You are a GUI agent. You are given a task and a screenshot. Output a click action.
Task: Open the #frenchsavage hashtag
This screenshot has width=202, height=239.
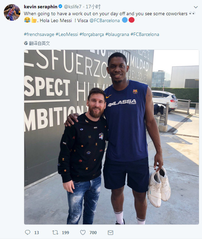point(39,35)
